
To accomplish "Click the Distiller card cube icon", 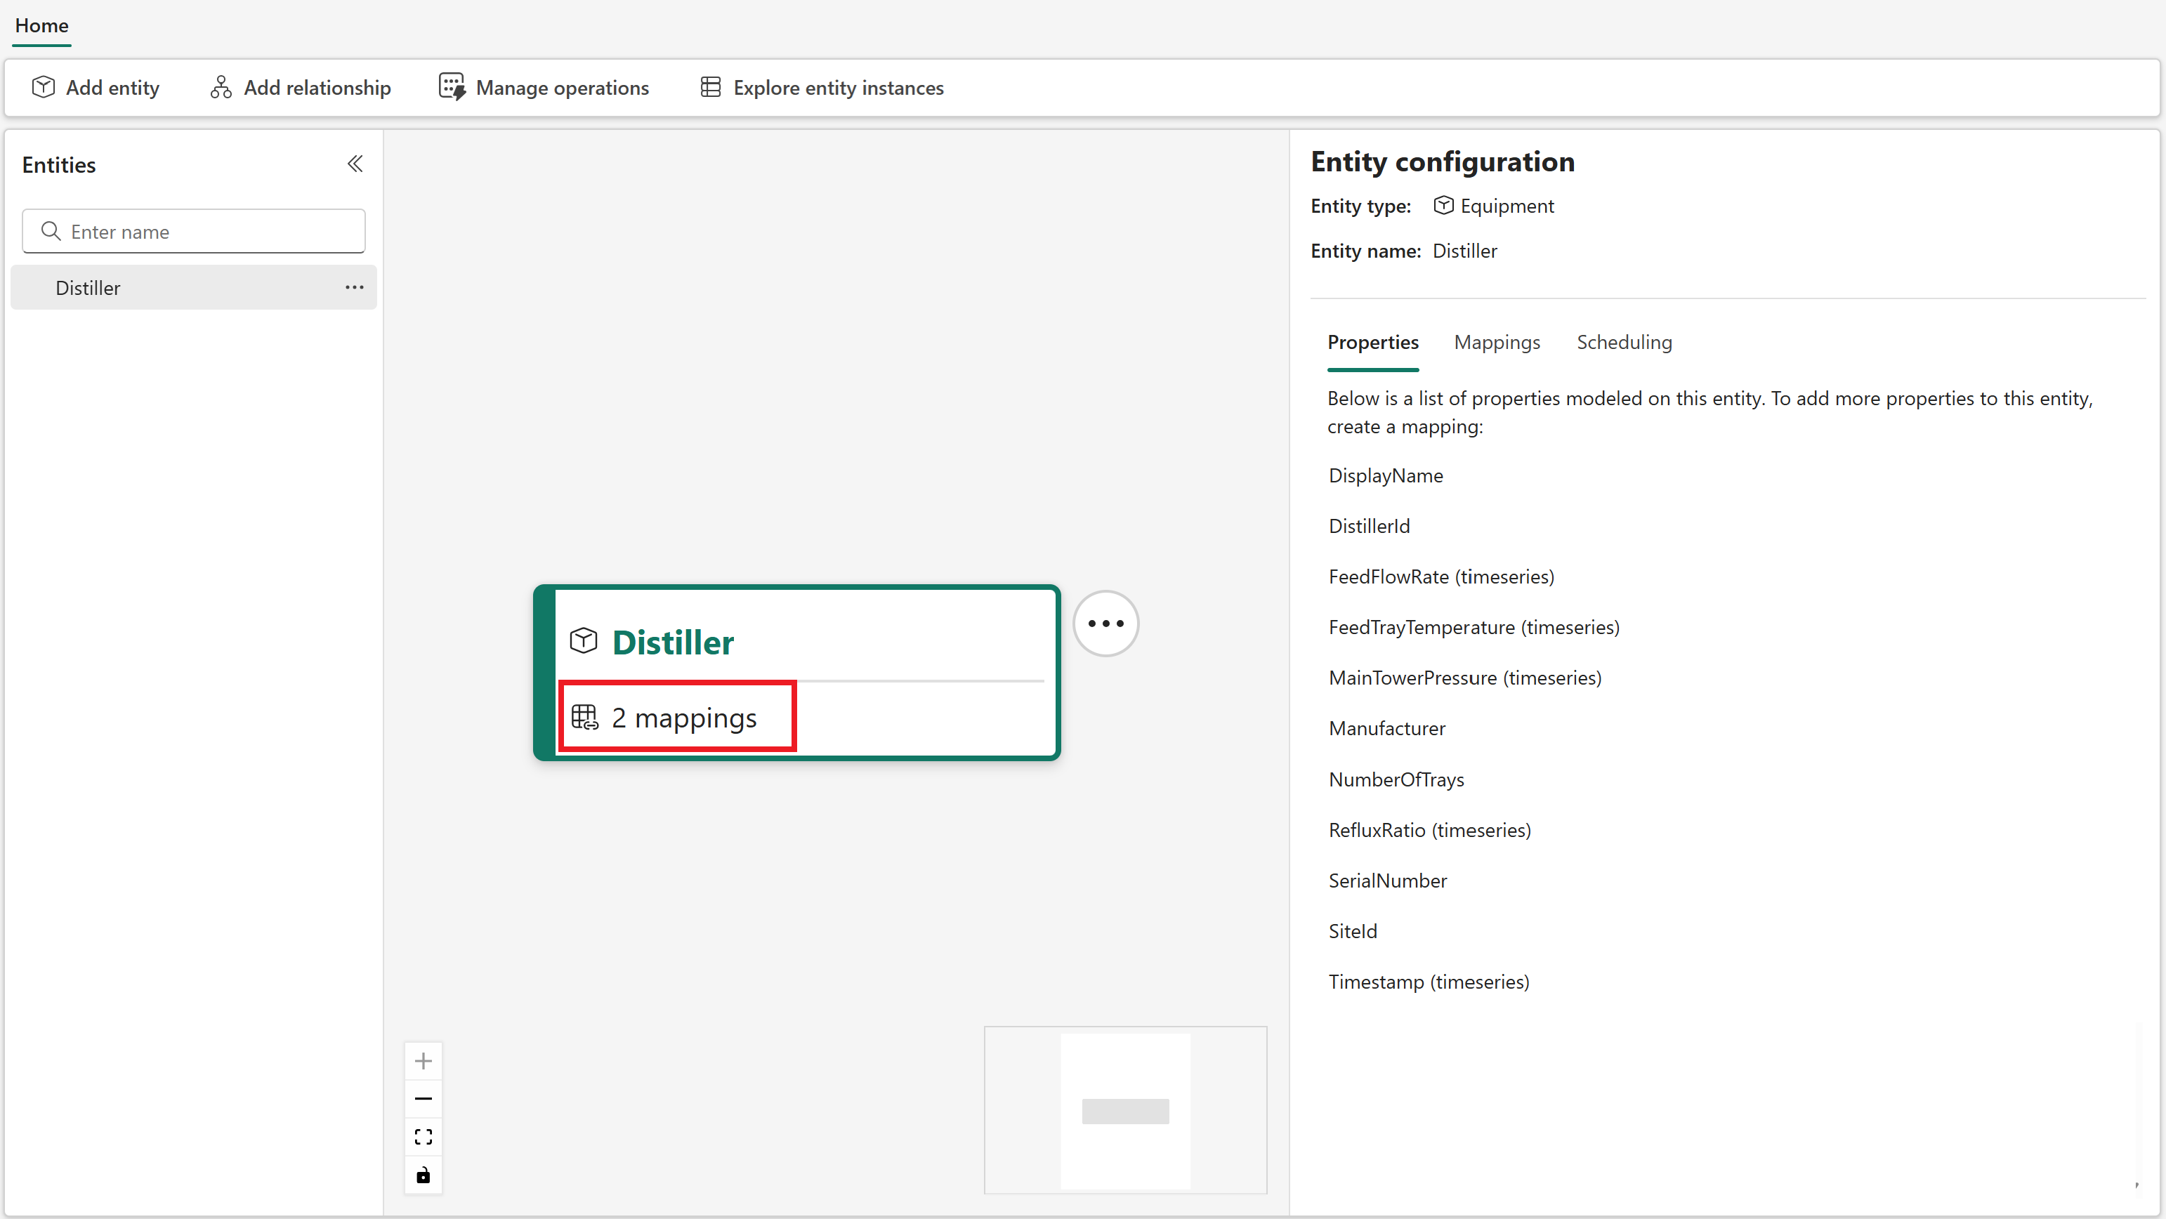I will coord(584,641).
